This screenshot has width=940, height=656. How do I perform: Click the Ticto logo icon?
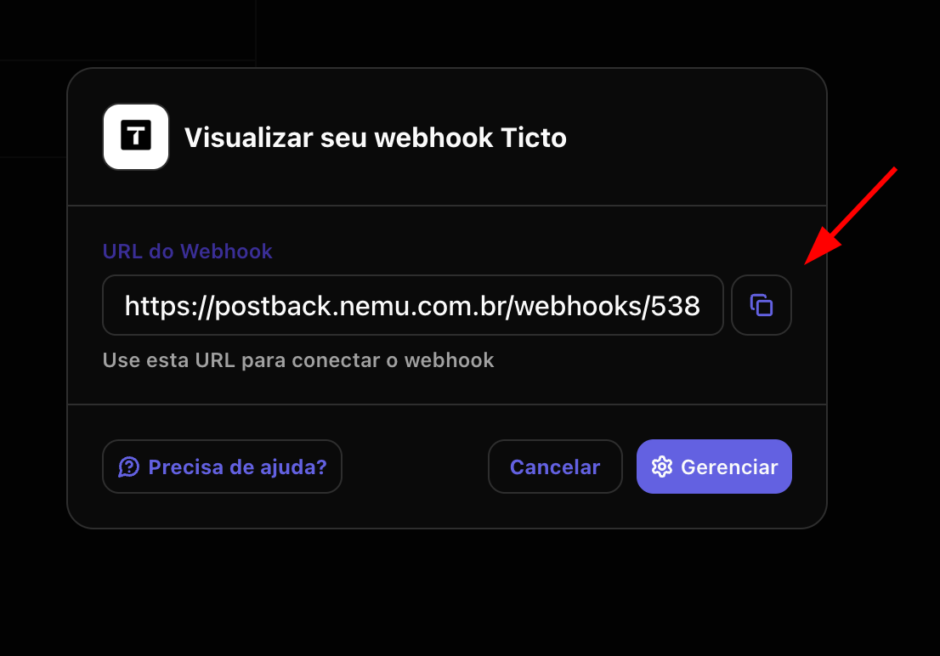[x=136, y=138]
